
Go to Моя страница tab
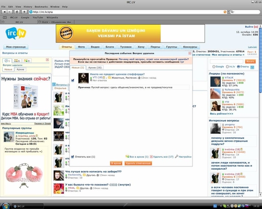(x=16, y=47)
